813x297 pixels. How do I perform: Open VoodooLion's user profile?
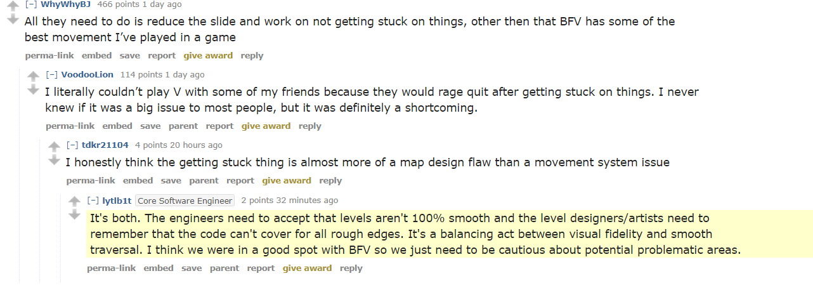88,75
